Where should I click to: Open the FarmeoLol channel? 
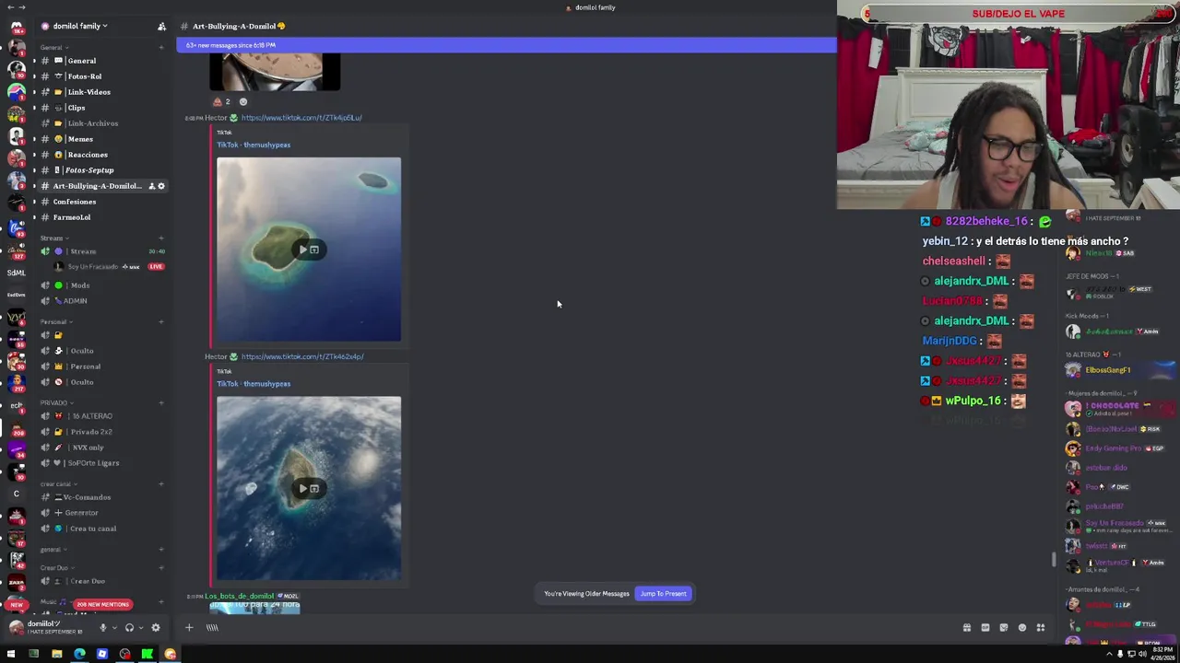[101, 217]
